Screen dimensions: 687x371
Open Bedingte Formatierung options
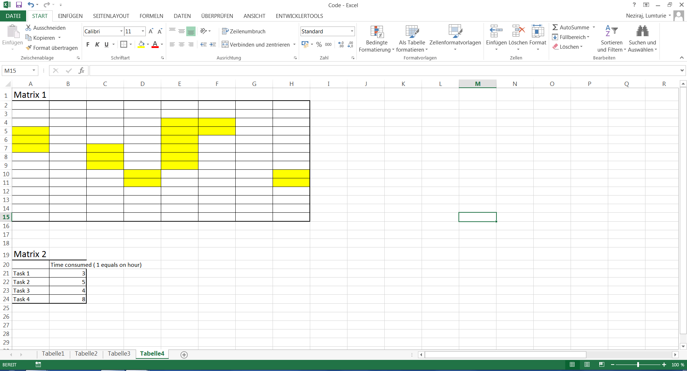(x=376, y=38)
